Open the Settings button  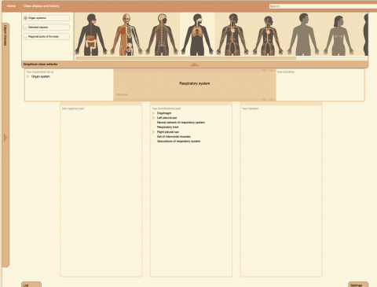358,285
